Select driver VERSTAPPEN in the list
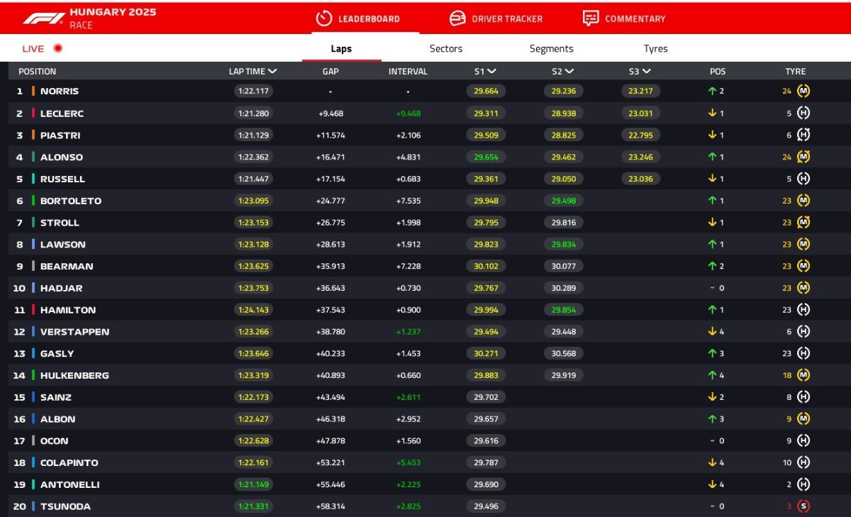Viewport: 851px width, 517px height. point(74,332)
